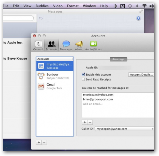Select the Bonjour account icon
Image resolution: width=159 pixels, height=156 pixels.
(x=41, y=76)
